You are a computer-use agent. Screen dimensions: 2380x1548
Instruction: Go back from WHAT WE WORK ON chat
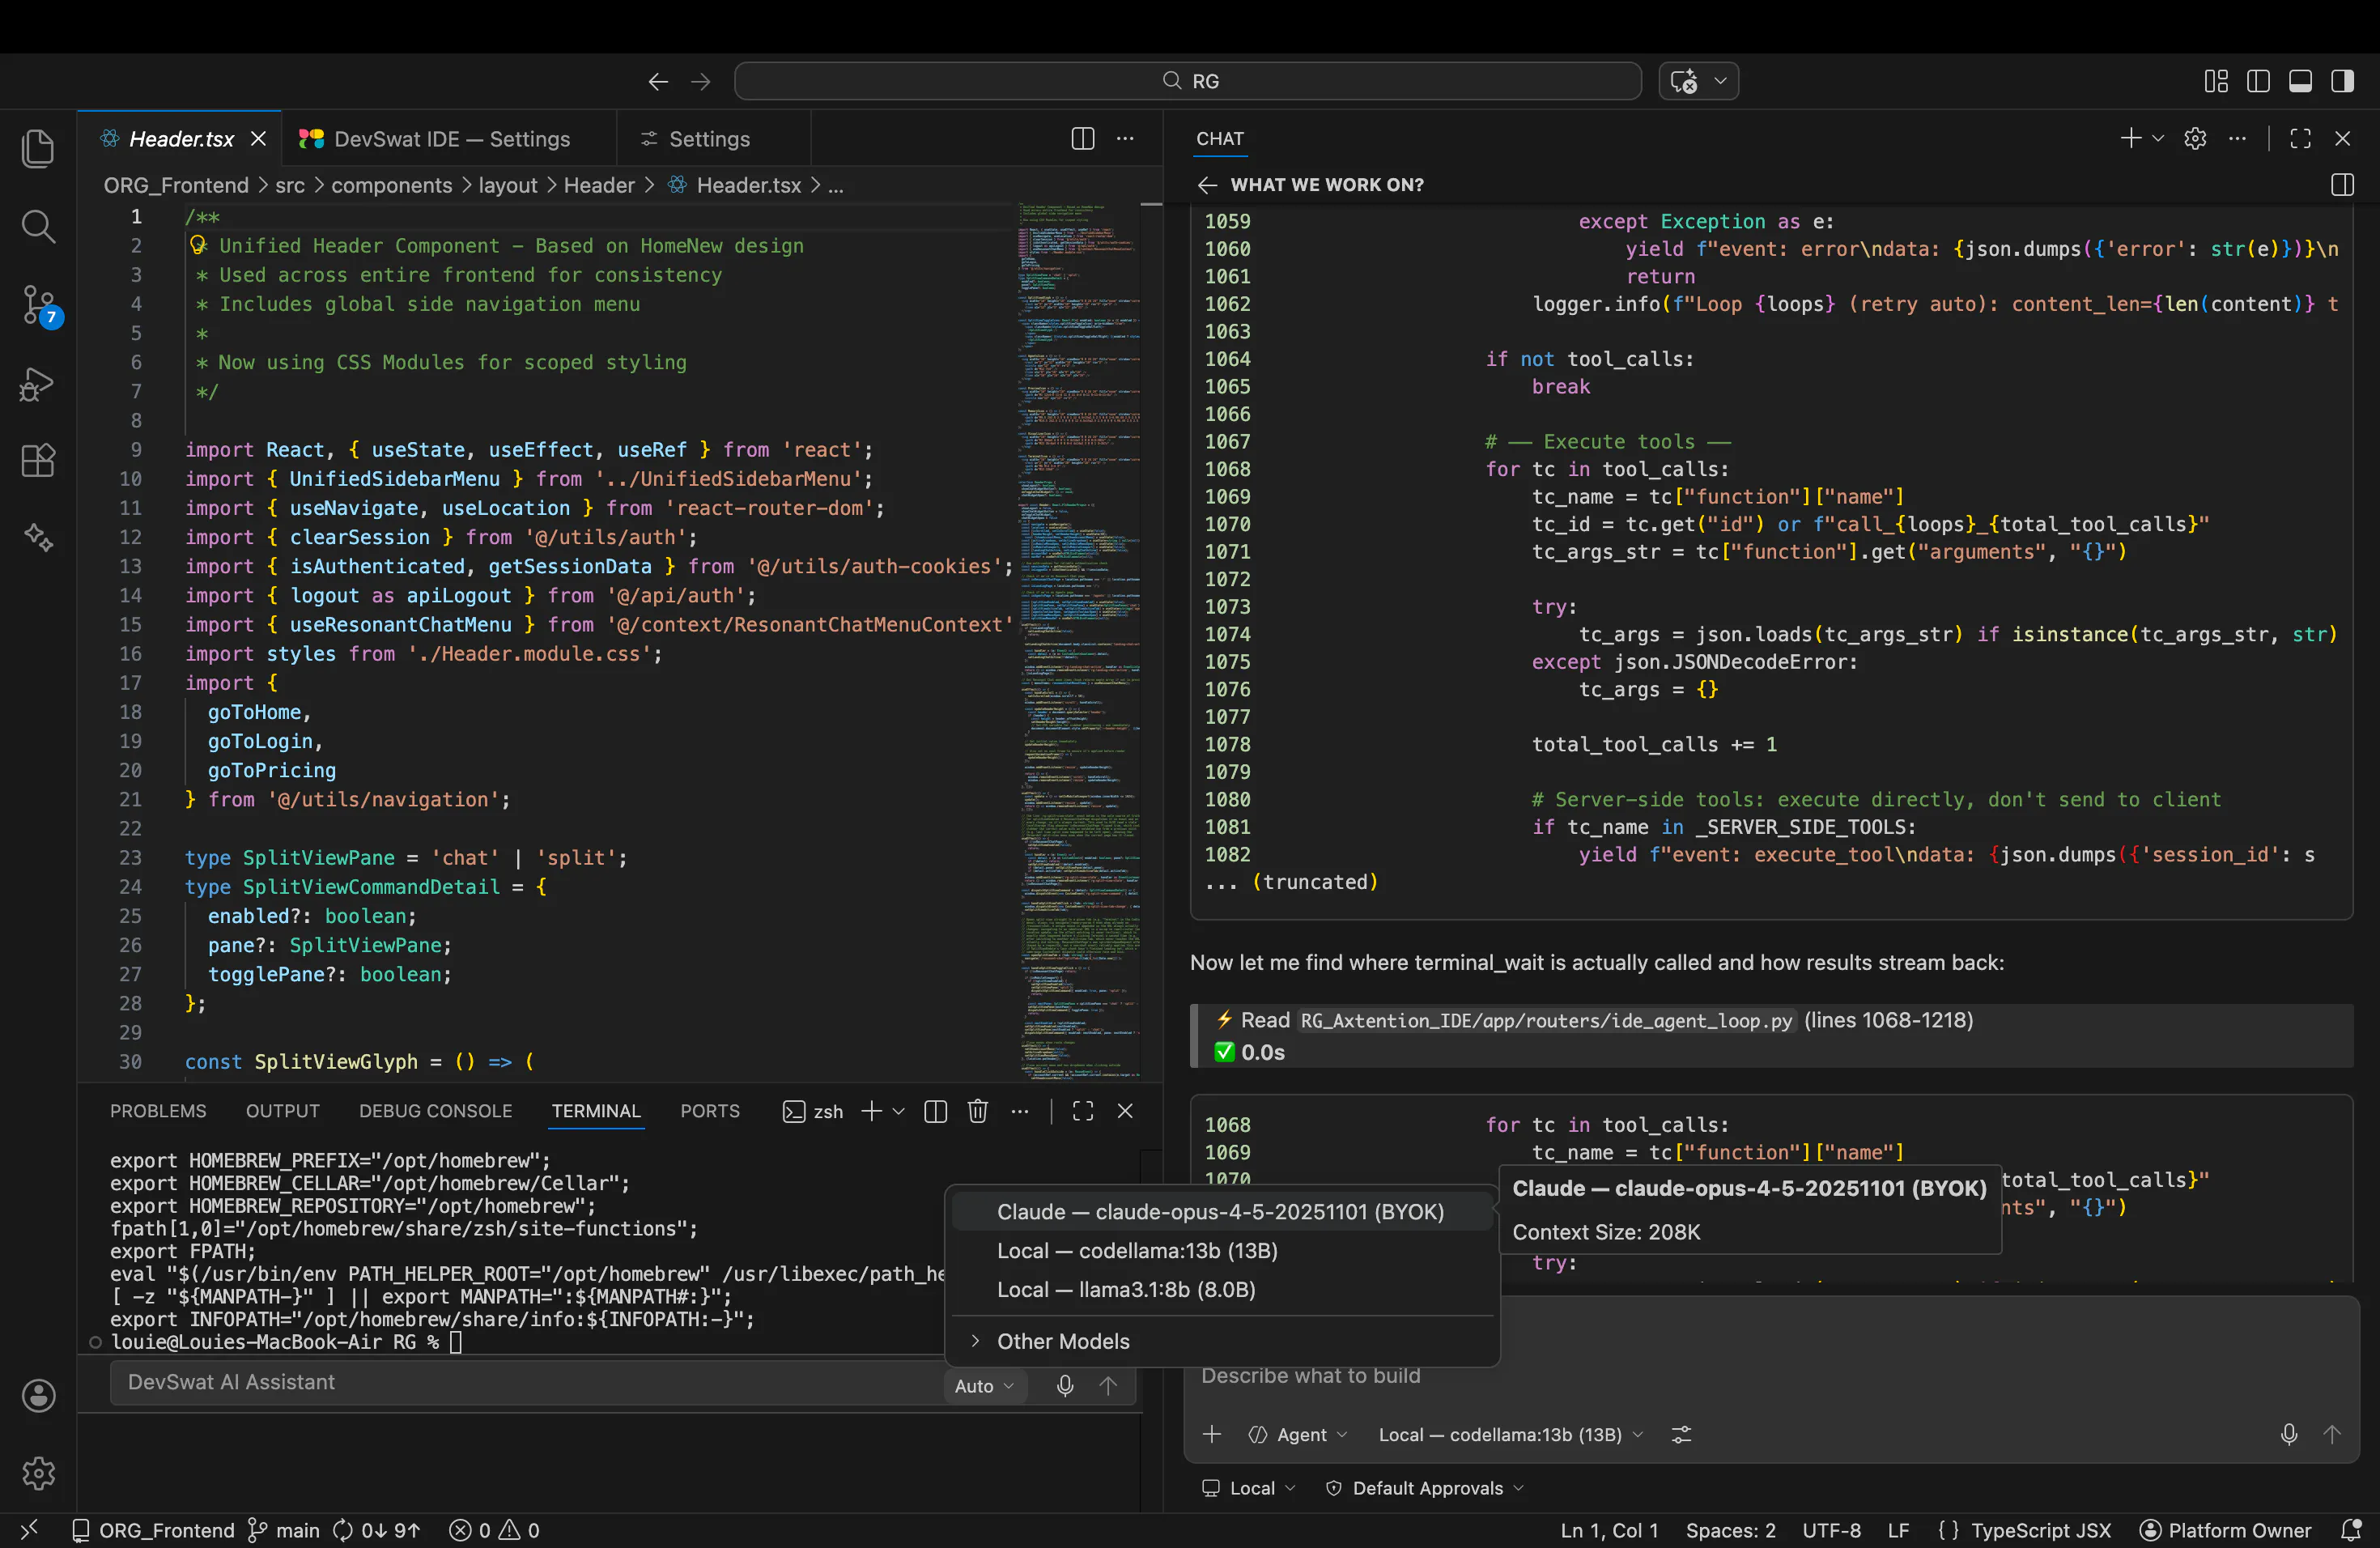pyautogui.click(x=1207, y=185)
